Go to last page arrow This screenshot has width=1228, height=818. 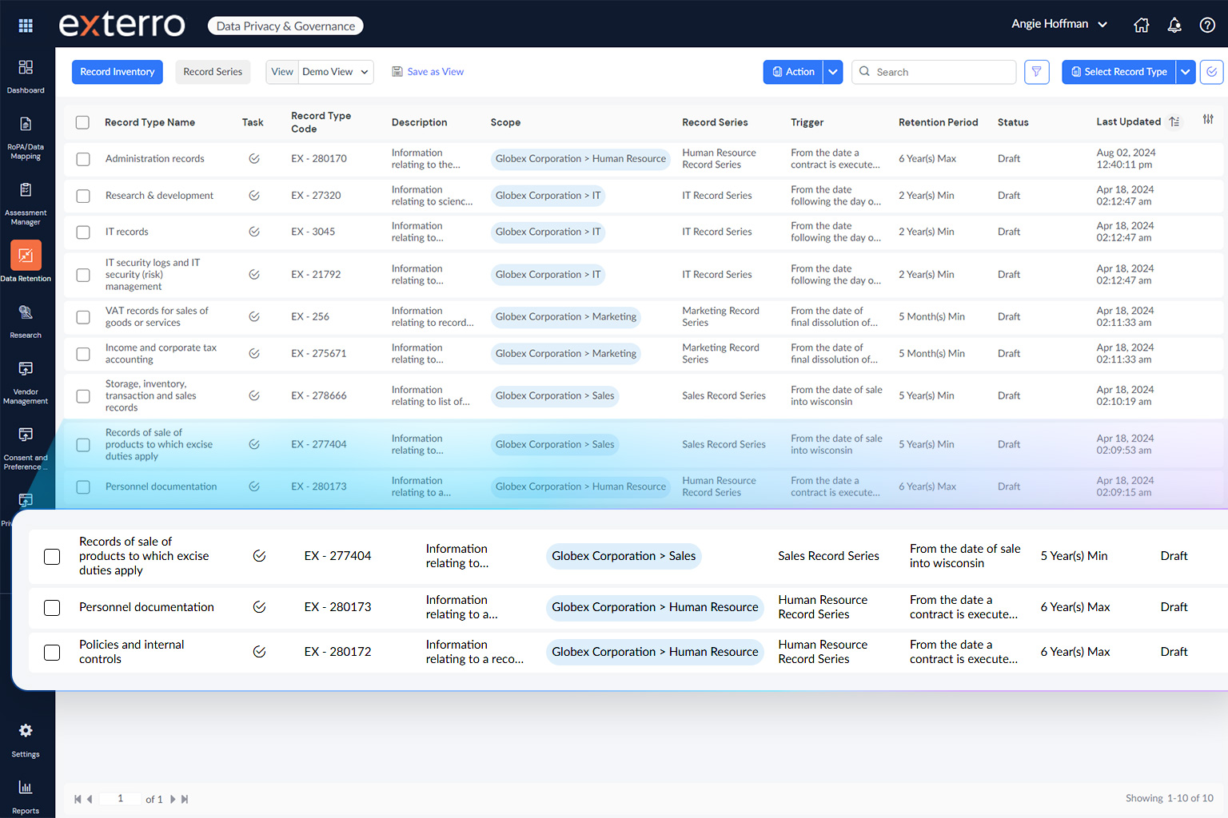185,799
